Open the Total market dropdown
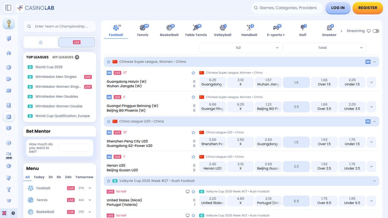 (325, 47)
